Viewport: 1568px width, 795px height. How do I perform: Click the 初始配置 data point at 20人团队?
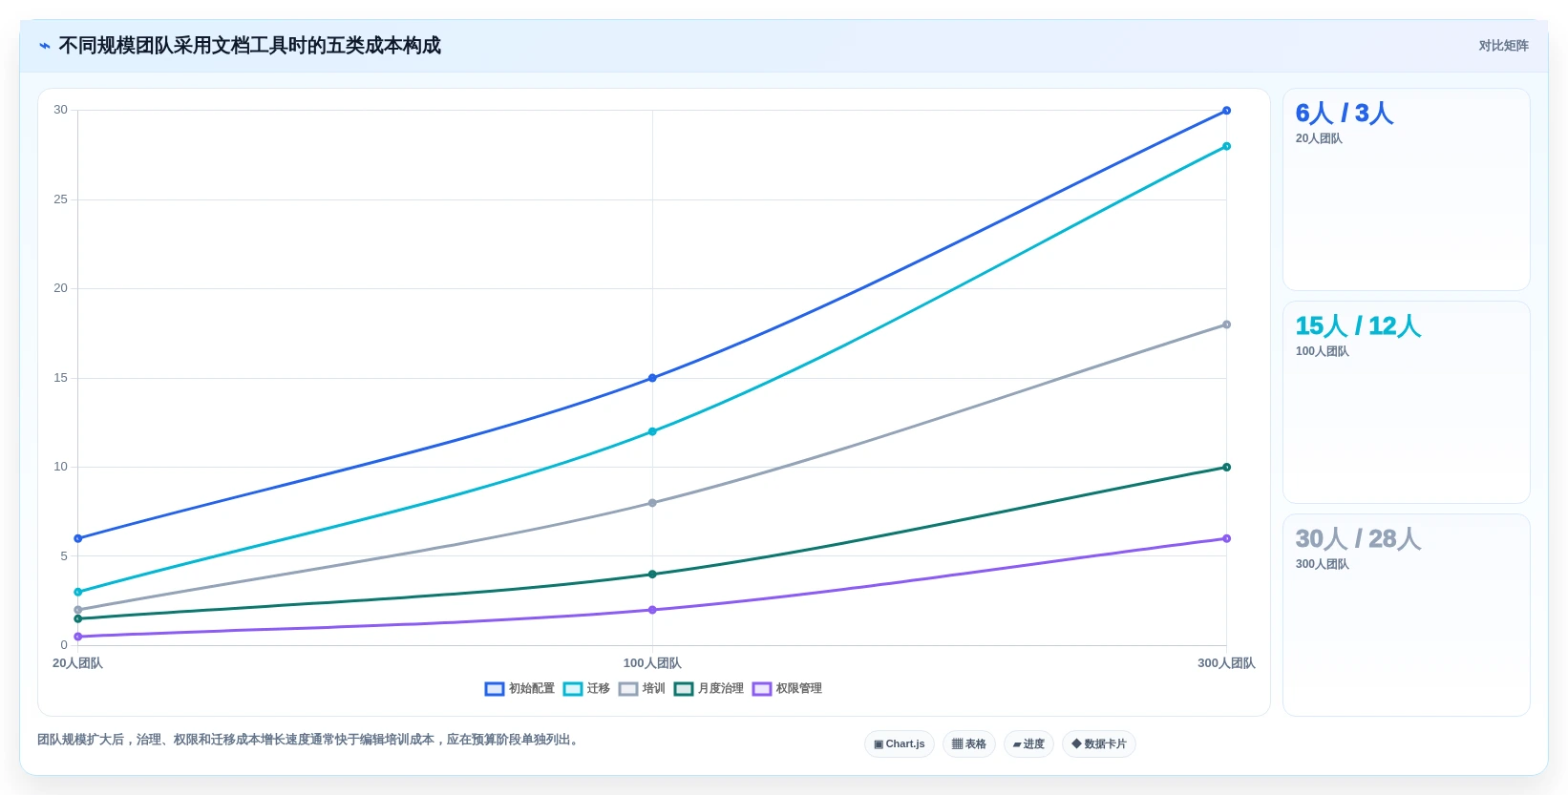78,538
